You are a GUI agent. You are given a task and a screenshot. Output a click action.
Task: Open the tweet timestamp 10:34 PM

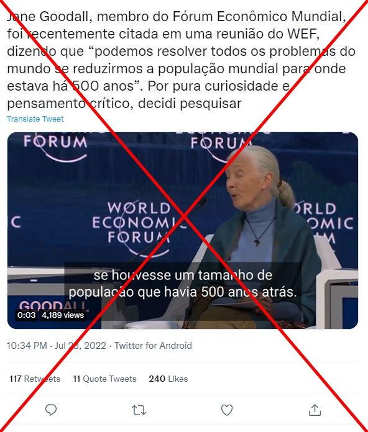click(27, 346)
